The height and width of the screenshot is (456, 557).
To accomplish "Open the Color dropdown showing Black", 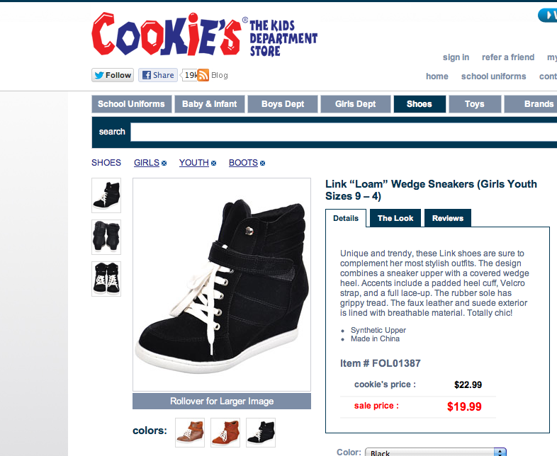I will coord(436,452).
